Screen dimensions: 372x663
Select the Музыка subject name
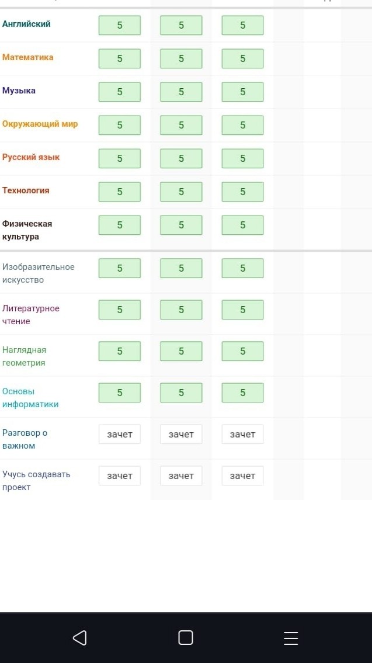click(19, 91)
